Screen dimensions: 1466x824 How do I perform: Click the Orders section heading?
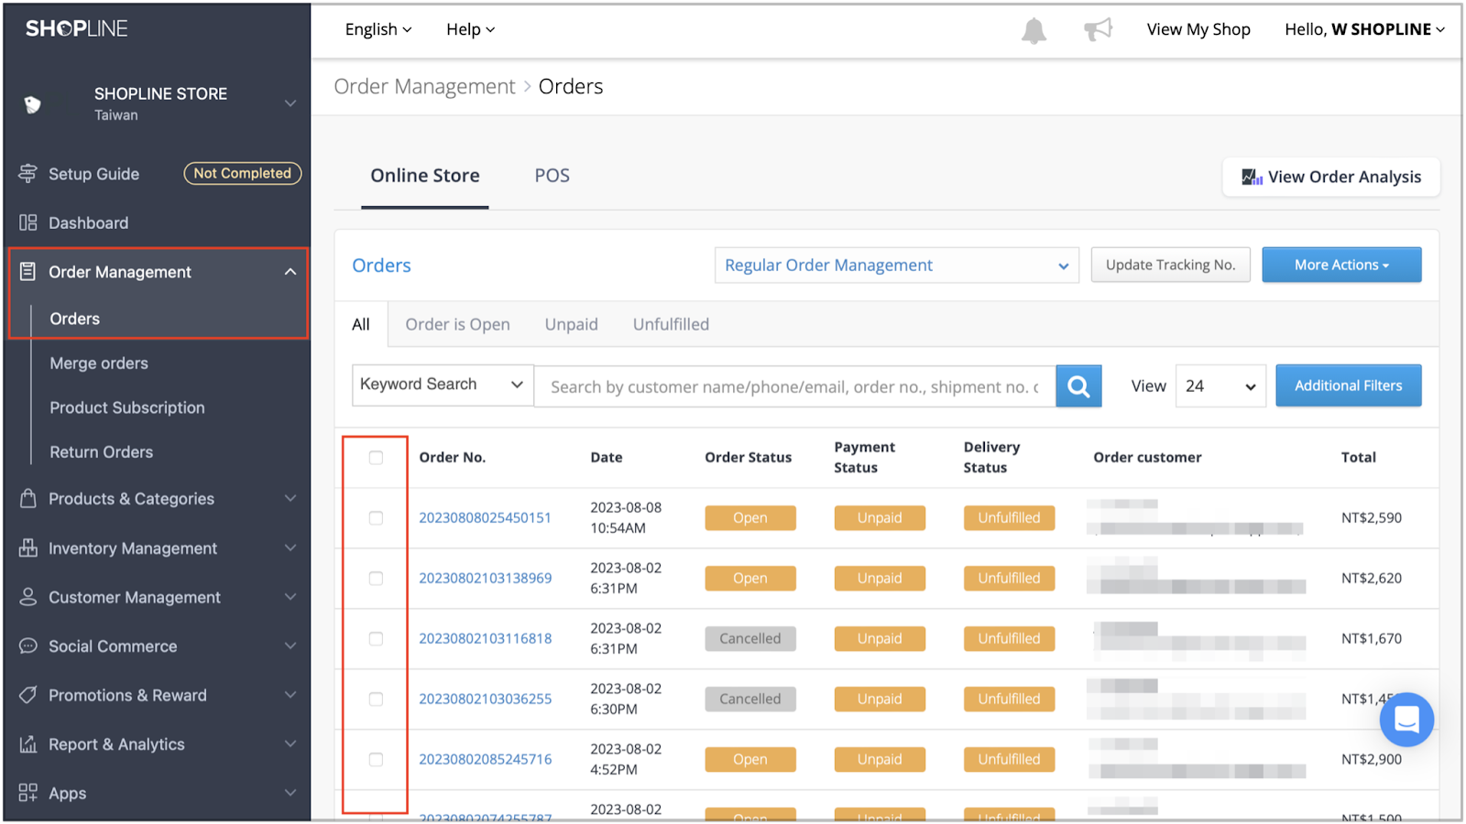click(381, 266)
